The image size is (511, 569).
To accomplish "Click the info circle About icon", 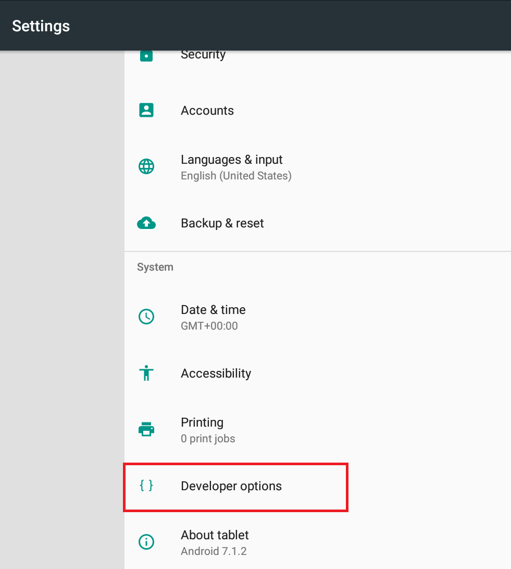I will click(x=146, y=542).
